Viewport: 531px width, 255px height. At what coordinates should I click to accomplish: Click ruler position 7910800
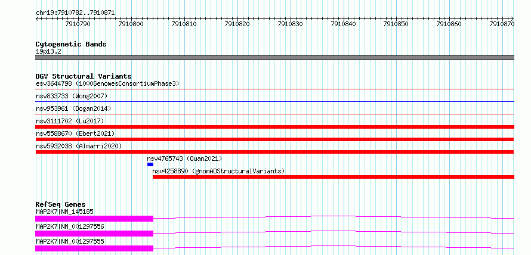pos(131,24)
